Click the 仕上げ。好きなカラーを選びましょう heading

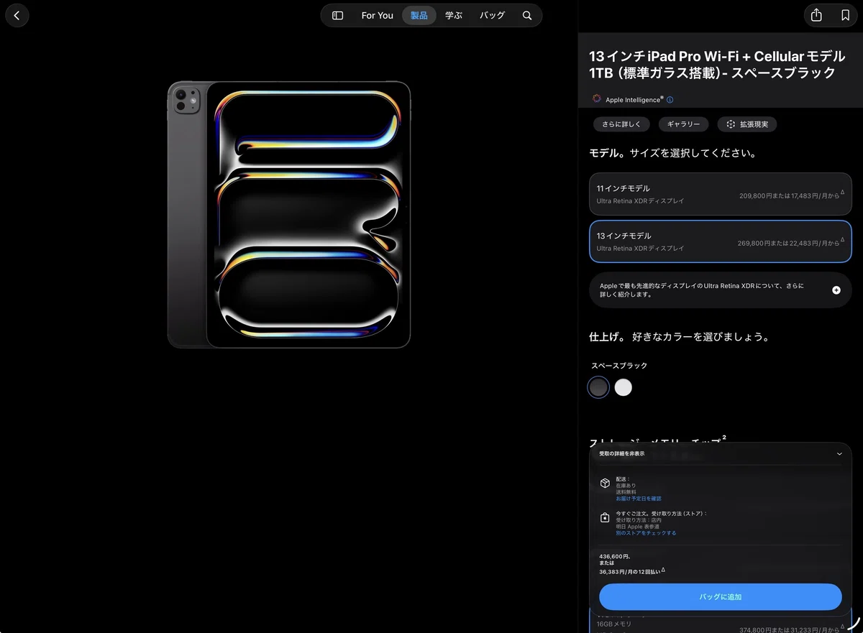click(x=680, y=336)
